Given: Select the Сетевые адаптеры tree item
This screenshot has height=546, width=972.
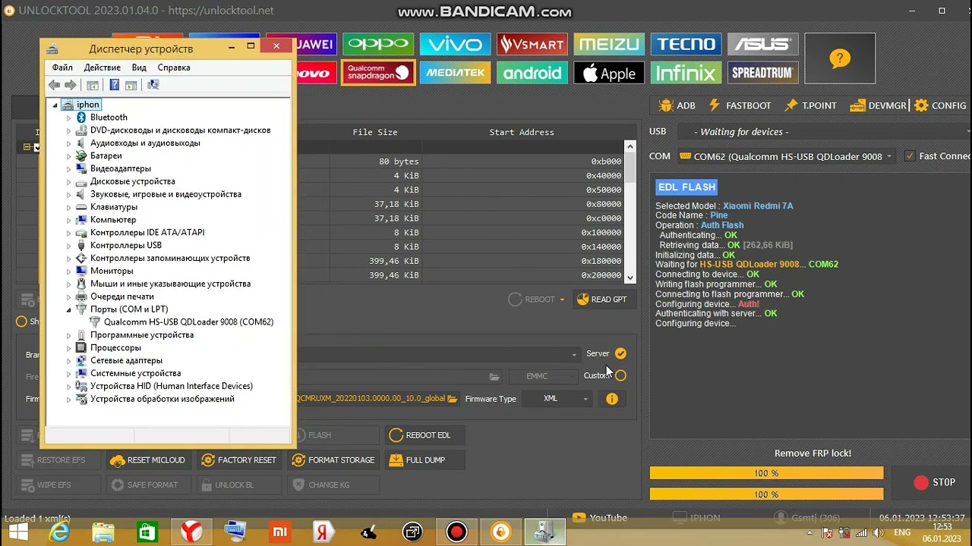Looking at the screenshot, I should point(126,361).
